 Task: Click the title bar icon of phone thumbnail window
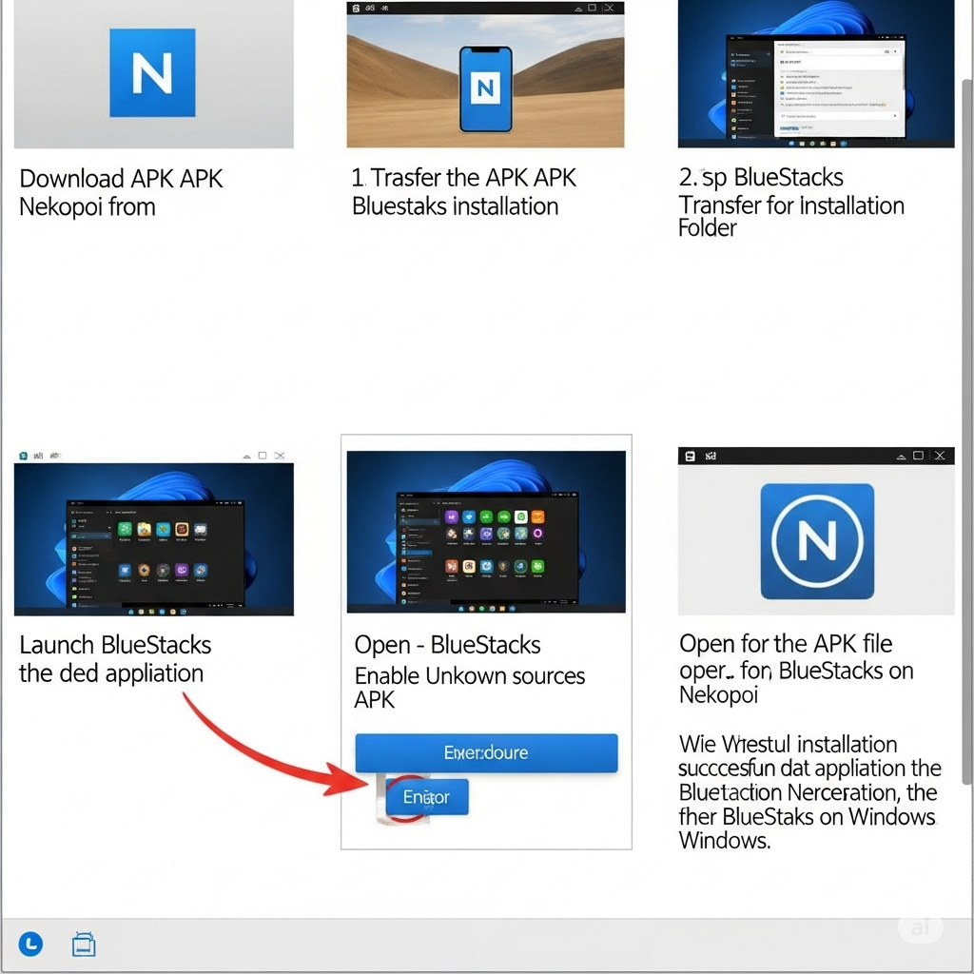[x=356, y=8]
